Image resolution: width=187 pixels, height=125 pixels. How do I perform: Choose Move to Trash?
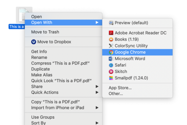point(64,32)
